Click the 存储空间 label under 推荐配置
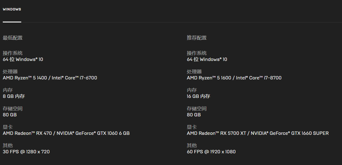Viewport: 342px width, 165px height. (197, 109)
